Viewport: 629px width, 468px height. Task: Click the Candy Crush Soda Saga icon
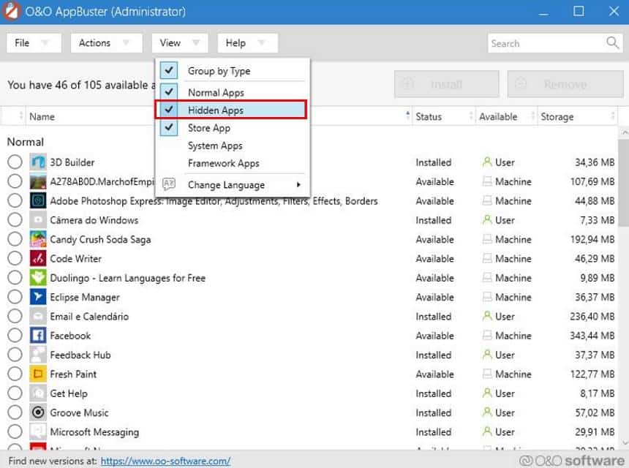38,239
